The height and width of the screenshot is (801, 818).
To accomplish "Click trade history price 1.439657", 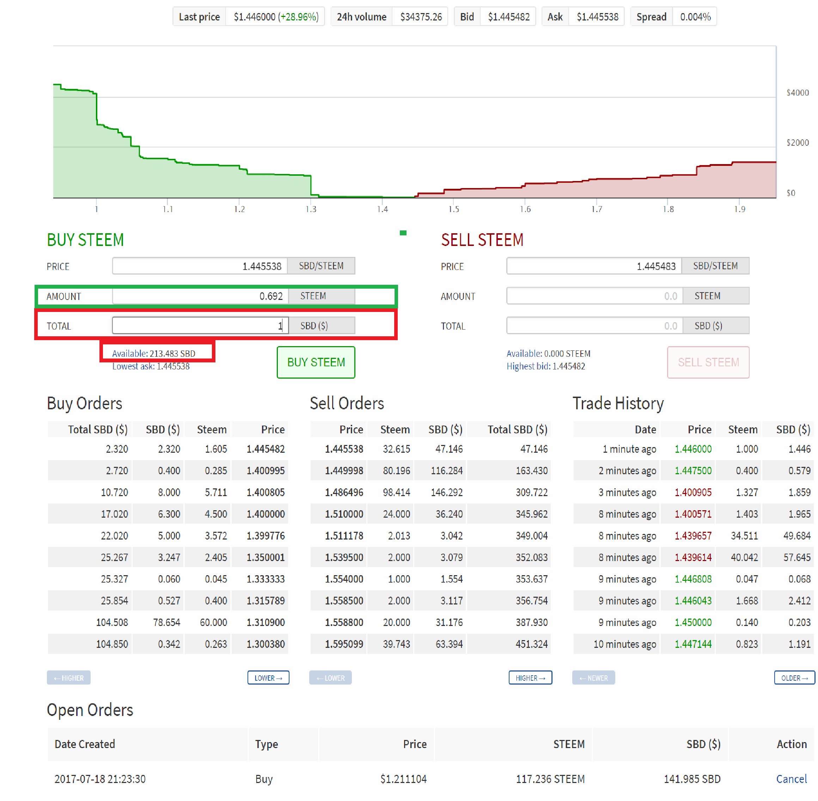I will tap(693, 536).
